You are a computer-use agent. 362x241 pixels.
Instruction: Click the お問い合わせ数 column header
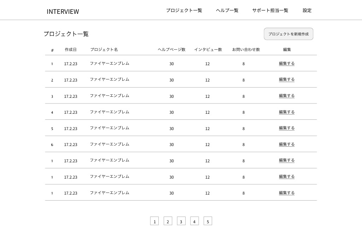246,50
